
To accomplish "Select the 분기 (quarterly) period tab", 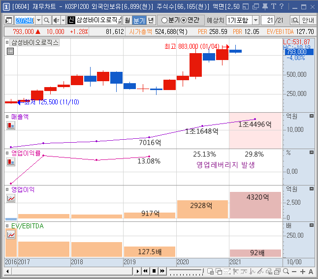I will point(139,20).
